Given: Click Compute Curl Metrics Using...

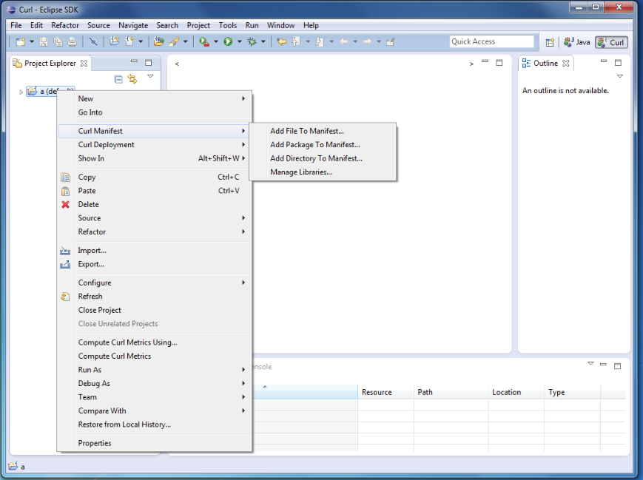Looking at the screenshot, I should click(x=127, y=342).
